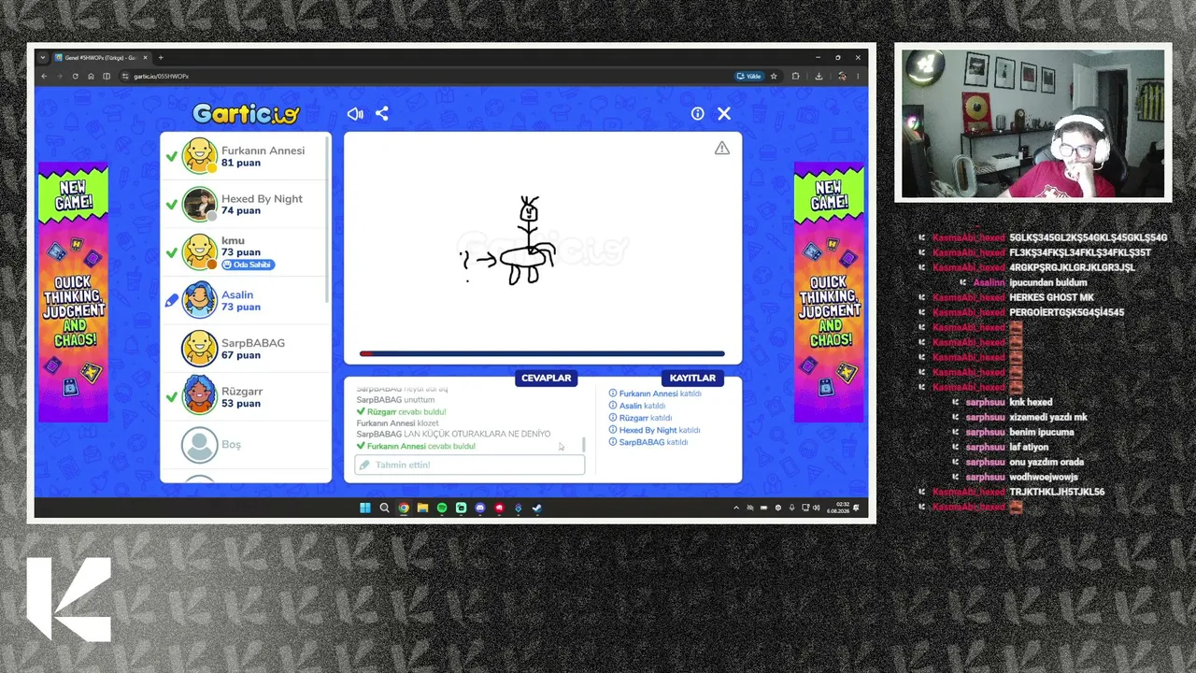This screenshot has height=673, width=1196.
Task: Open the taskbar search icon
Action: 384,508
